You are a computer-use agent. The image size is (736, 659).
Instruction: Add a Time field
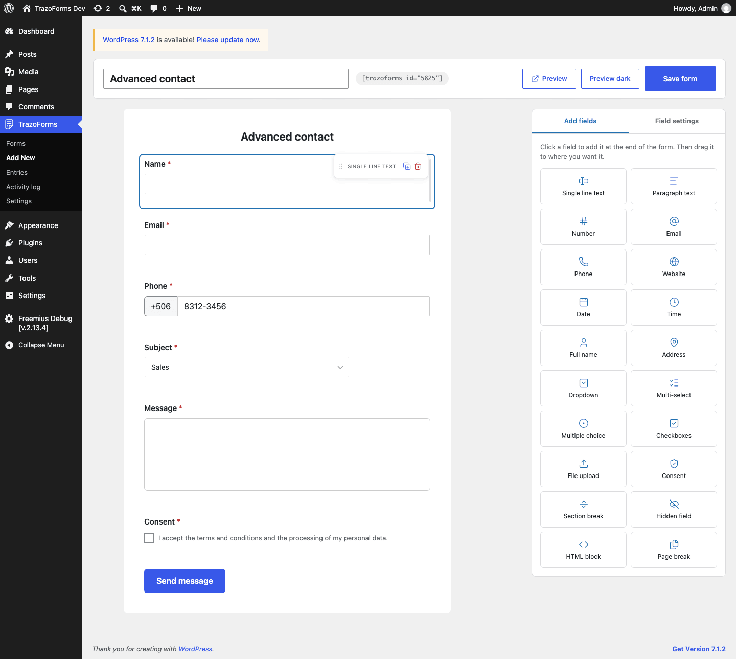pyautogui.click(x=674, y=307)
